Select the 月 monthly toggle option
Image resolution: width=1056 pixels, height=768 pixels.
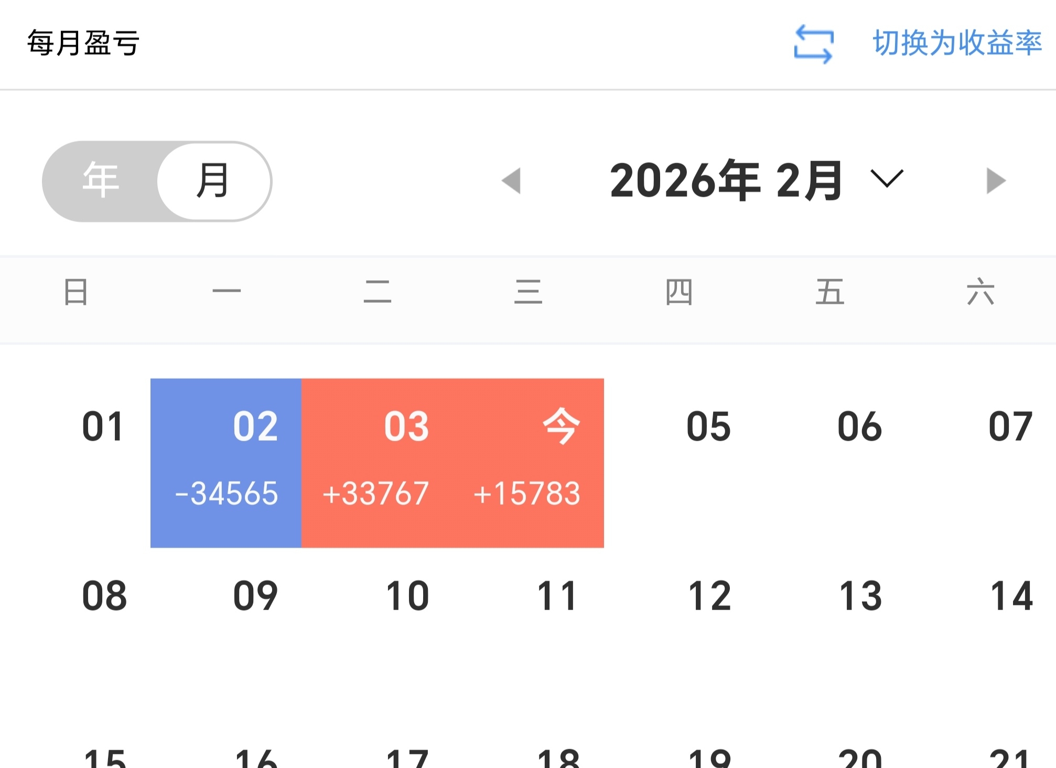[213, 180]
